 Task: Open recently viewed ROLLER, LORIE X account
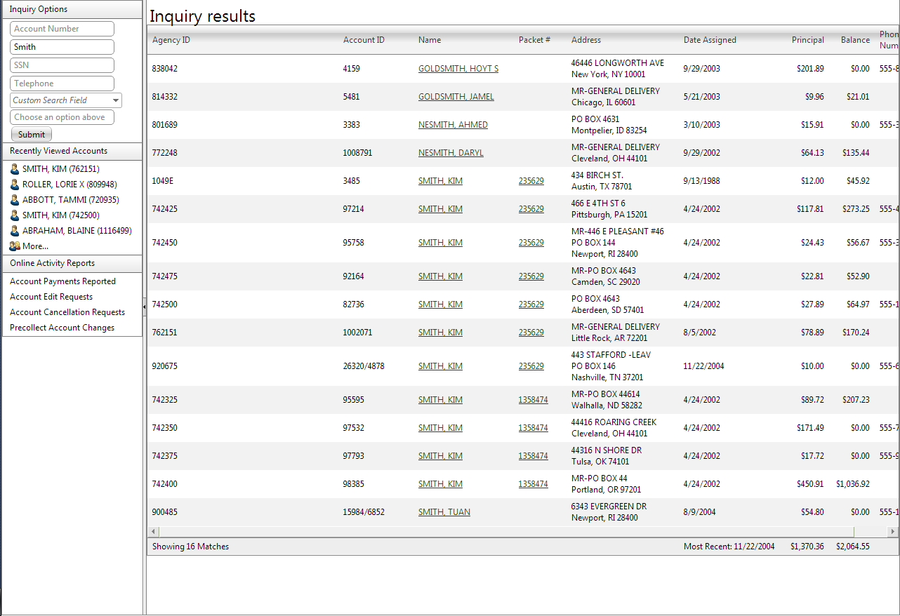(70, 185)
